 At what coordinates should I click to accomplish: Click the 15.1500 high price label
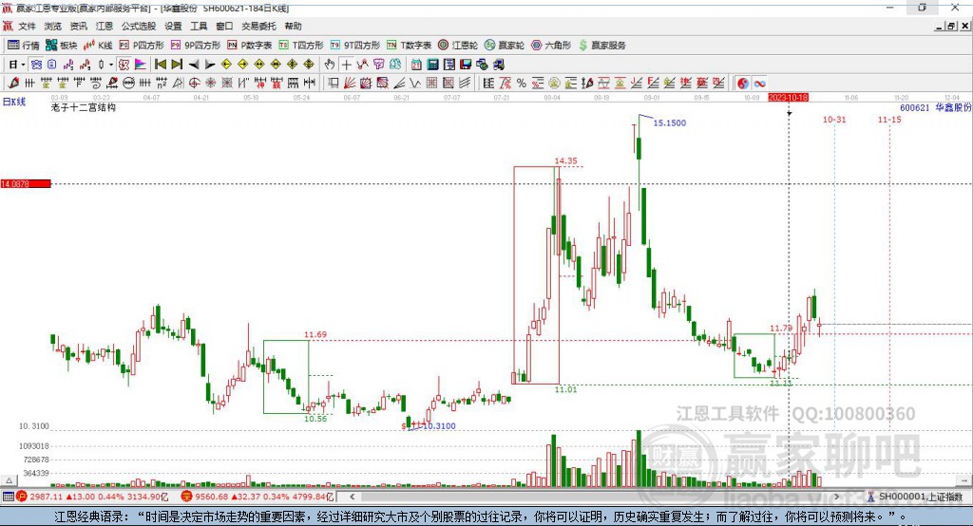(x=670, y=122)
